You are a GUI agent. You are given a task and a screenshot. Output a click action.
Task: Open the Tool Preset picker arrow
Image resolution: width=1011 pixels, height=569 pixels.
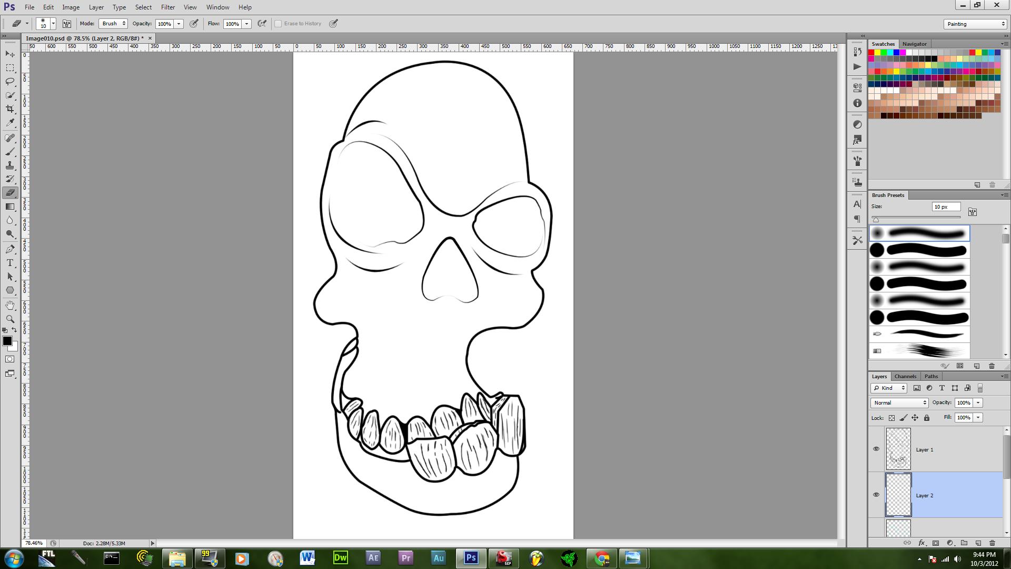tap(27, 24)
